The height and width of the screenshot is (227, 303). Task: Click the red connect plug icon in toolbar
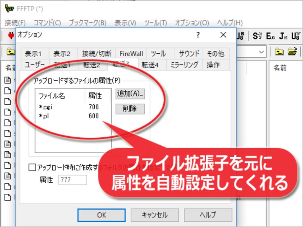click(x=11, y=36)
